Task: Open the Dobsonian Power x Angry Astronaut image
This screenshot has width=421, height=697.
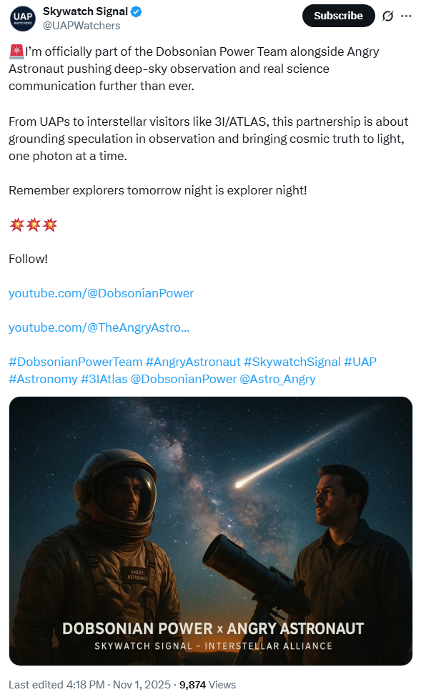Action: [x=211, y=530]
